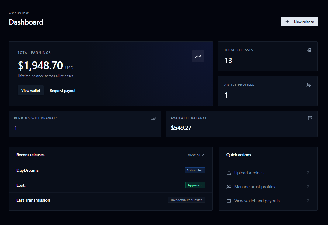The image size is (328, 225).
Task: Click the upload icon in Quick actions
Action: (x=229, y=173)
